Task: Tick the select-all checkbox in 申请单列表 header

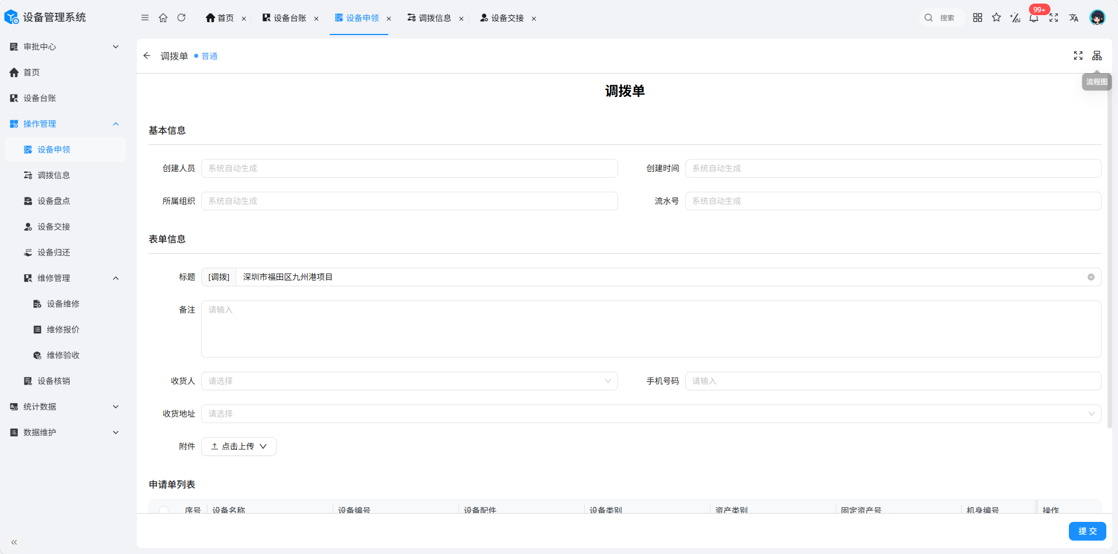Action: tap(164, 510)
